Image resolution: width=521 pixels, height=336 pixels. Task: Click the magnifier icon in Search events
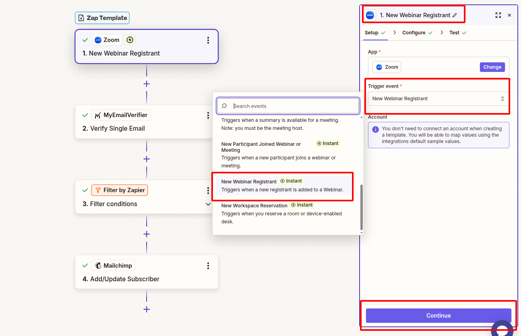coord(224,106)
